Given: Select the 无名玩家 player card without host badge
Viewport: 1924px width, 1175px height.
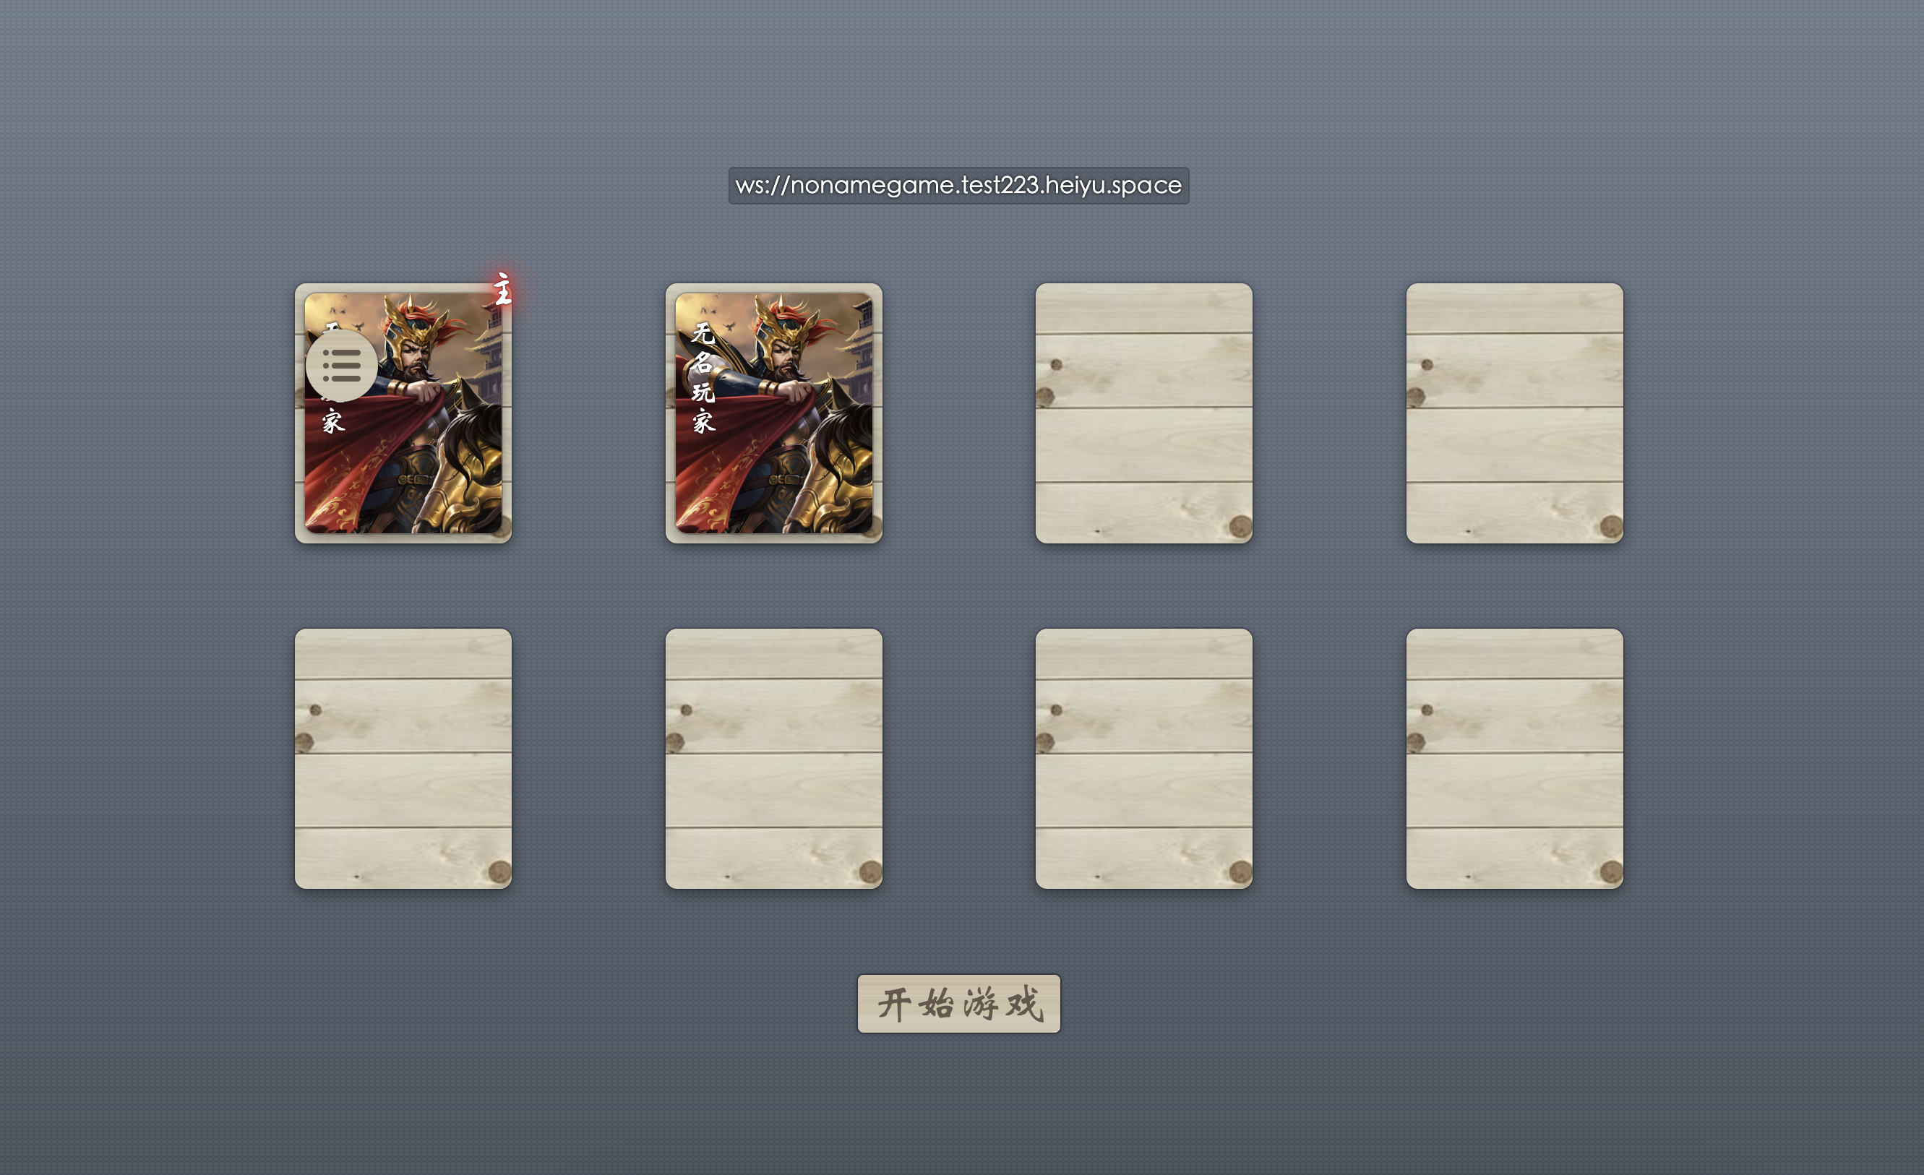Looking at the screenshot, I should 773,413.
